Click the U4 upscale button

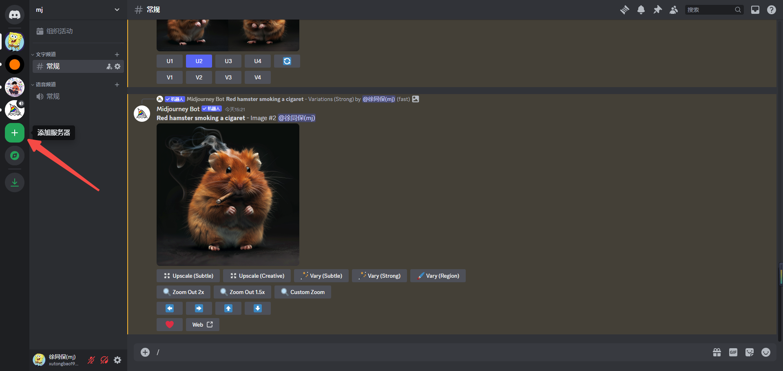[x=258, y=61]
